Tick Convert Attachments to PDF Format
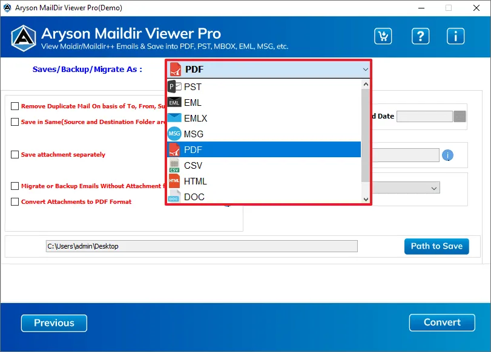Image resolution: width=491 pixels, height=352 pixels. pos(15,202)
